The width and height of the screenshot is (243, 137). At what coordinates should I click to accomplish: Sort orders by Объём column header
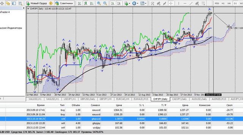pyautogui.click(x=76, y=105)
